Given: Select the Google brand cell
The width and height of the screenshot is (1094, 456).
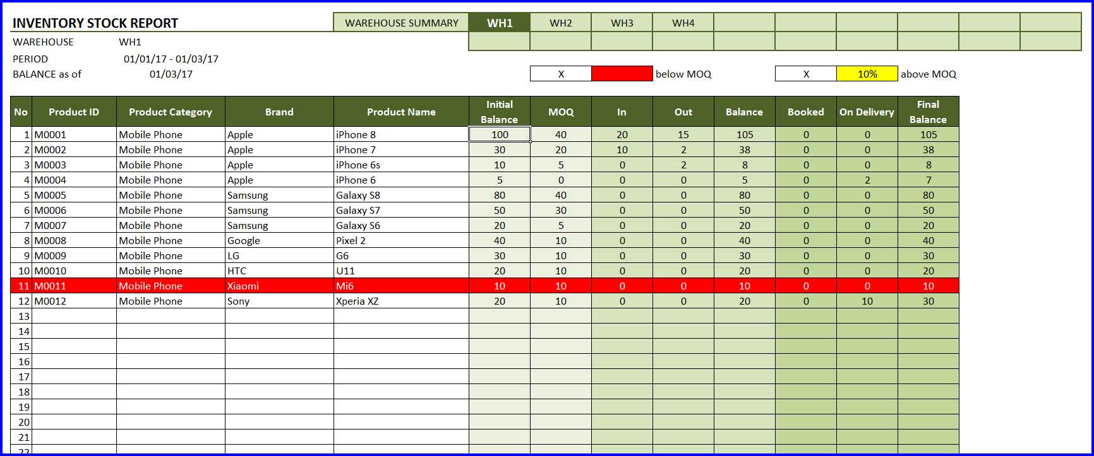Looking at the screenshot, I should pyautogui.click(x=279, y=240).
